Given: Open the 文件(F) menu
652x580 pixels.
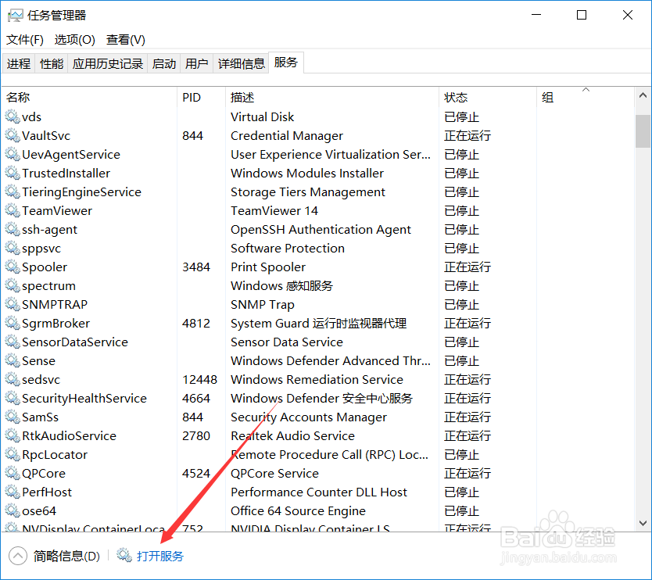Looking at the screenshot, I should point(24,40).
